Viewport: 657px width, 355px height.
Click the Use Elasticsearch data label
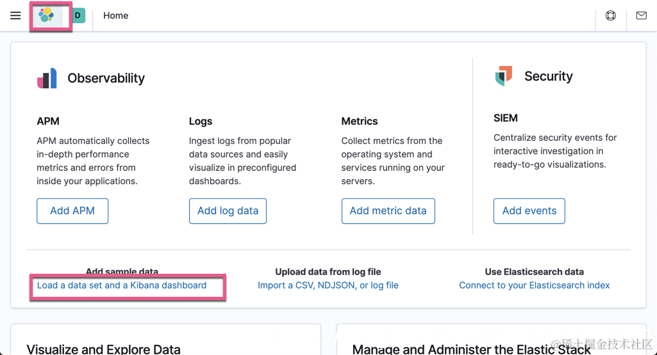pyautogui.click(x=534, y=272)
